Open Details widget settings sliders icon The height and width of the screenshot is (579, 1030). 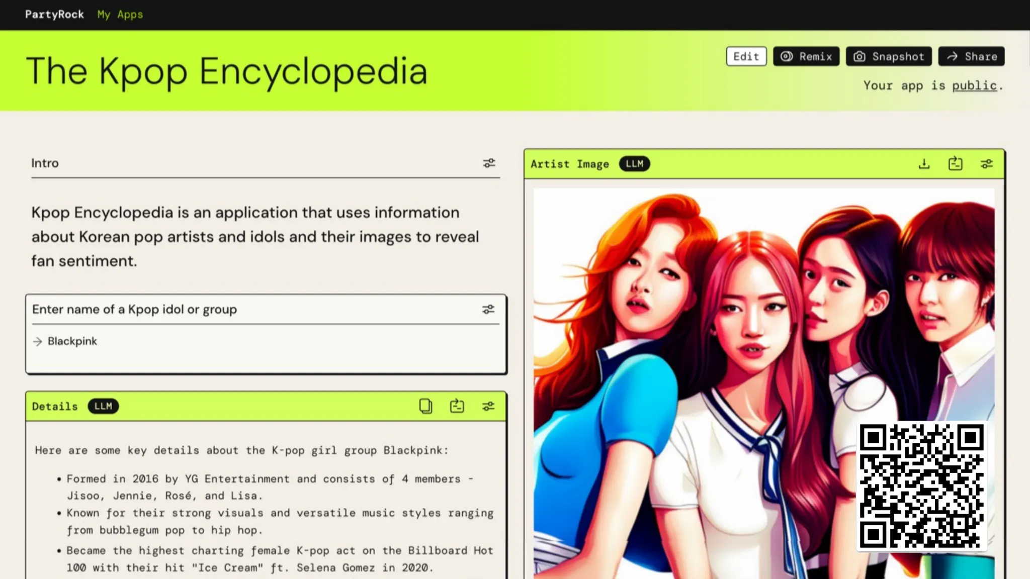(x=488, y=406)
